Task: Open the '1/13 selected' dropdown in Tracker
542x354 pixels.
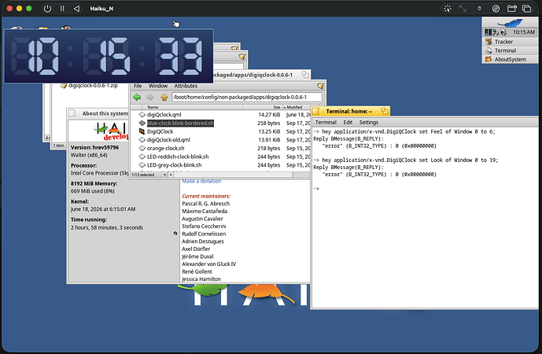Action: (x=149, y=175)
